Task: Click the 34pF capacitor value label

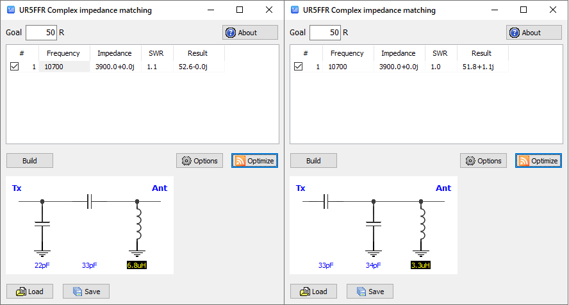Action: [x=373, y=265]
